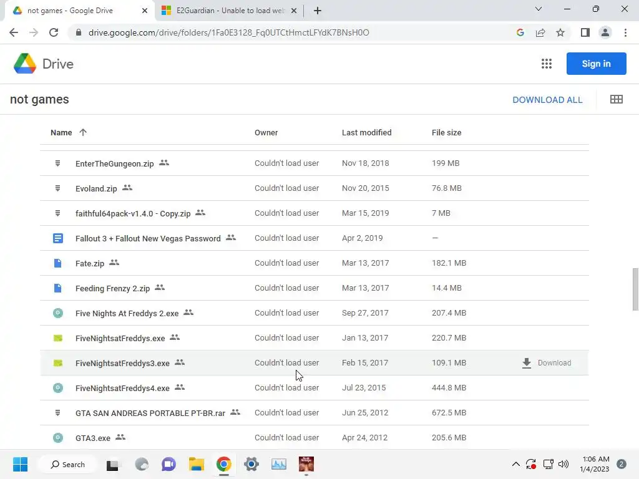
Task: Open Windows Start menu
Action: [x=20, y=464]
